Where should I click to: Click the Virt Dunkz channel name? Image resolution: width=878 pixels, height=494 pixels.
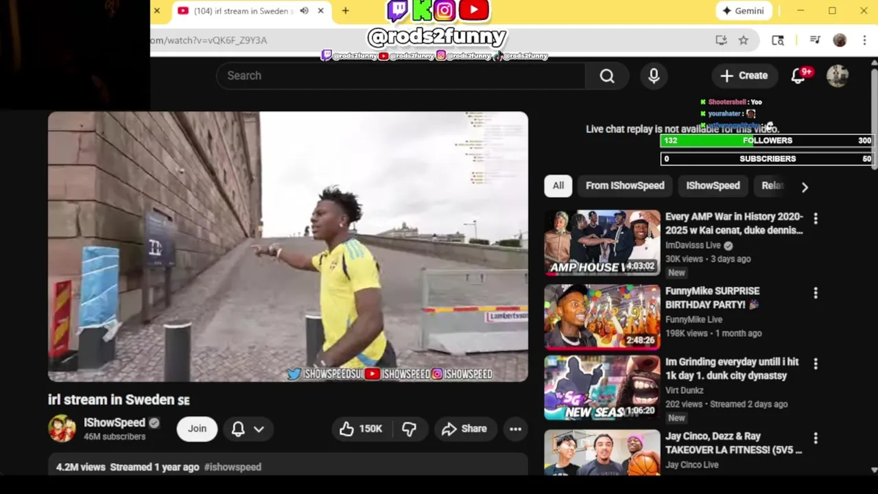685,390
